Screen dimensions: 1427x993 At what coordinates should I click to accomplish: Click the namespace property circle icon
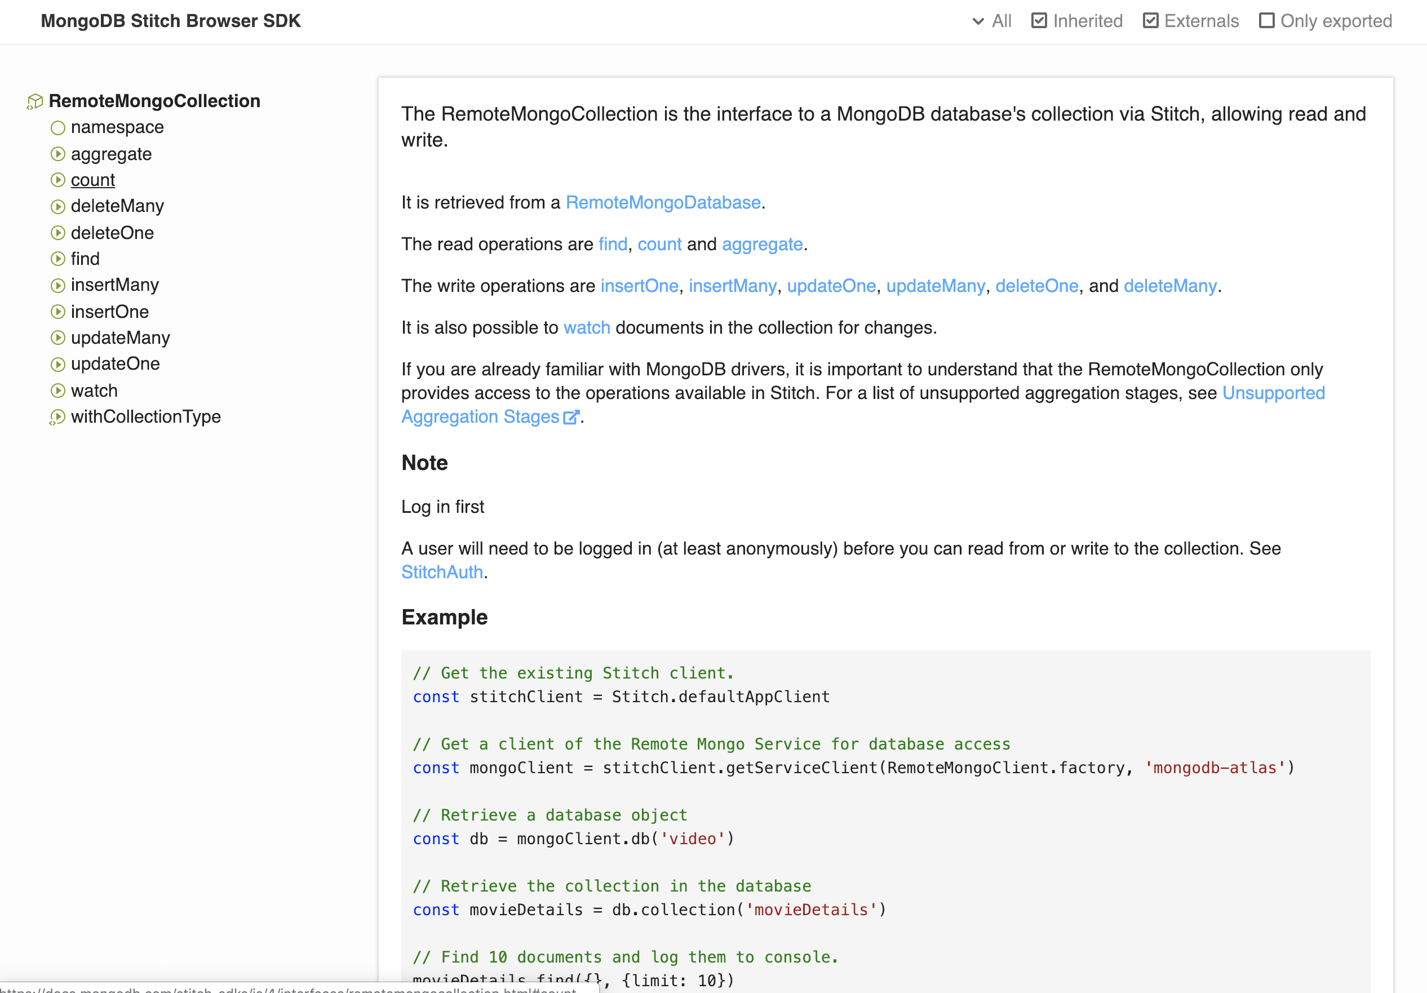click(x=58, y=128)
